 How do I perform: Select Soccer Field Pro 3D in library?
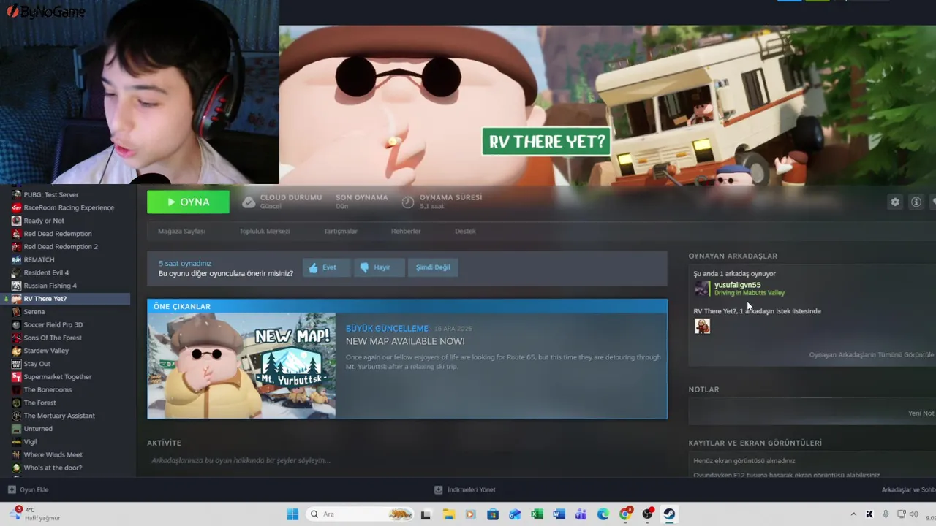(x=53, y=325)
